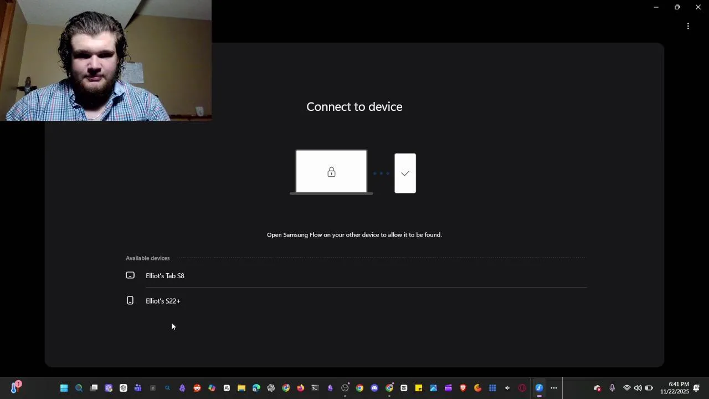Viewport: 709px width, 399px height.
Task: Show the taskbar overflow apps menu
Action: pos(554,388)
